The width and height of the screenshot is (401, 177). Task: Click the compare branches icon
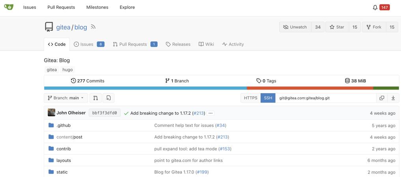tap(96, 98)
